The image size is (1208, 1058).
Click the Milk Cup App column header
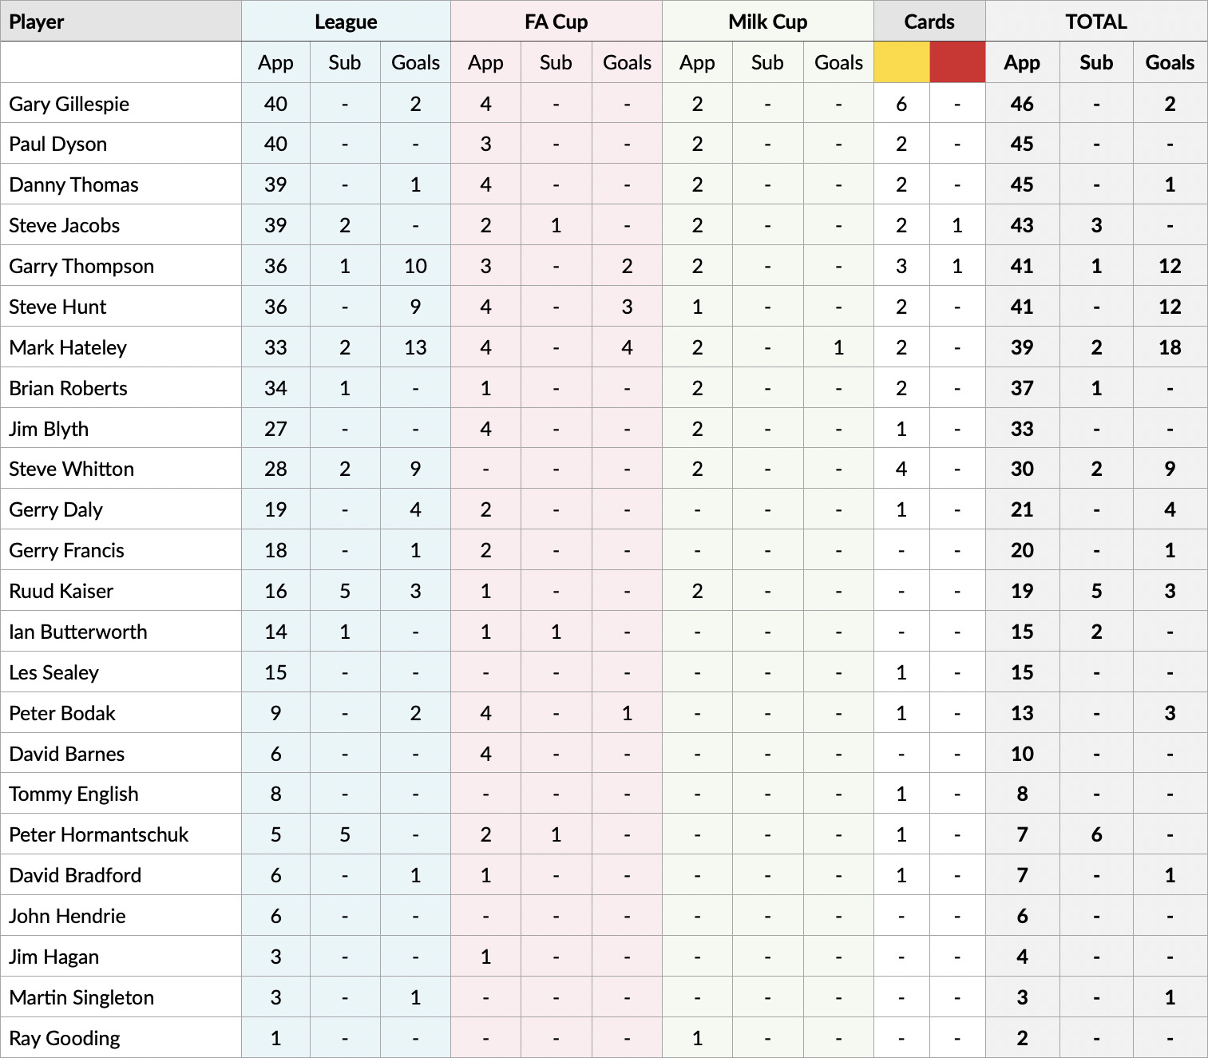(697, 62)
